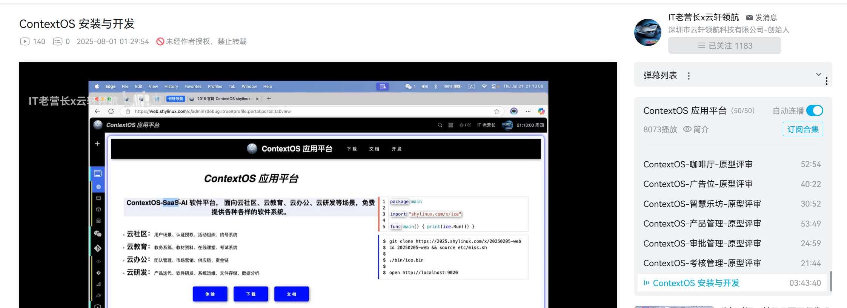The height and width of the screenshot is (308, 847).
Task: Click the Wi-Fi icon in the video menu bar
Action: [484, 86]
